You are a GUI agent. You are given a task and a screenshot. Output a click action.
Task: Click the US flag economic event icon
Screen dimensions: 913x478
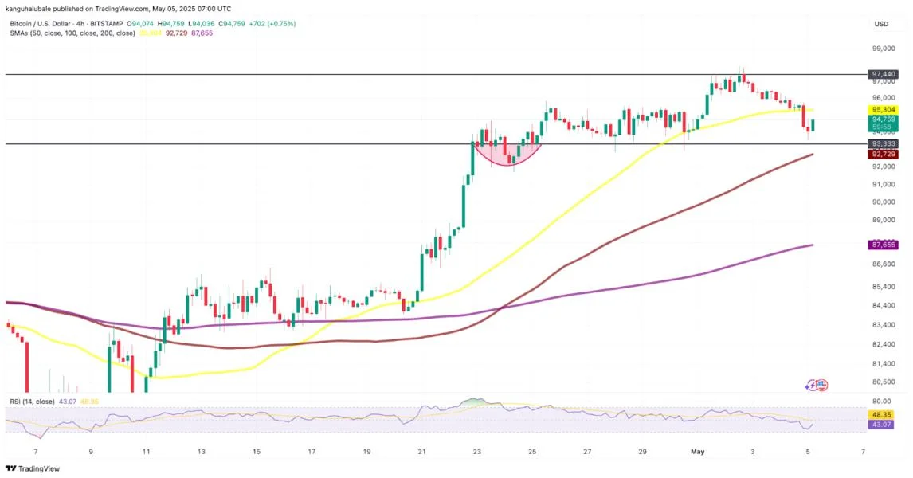pyautogui.click(x=821, y=385)
